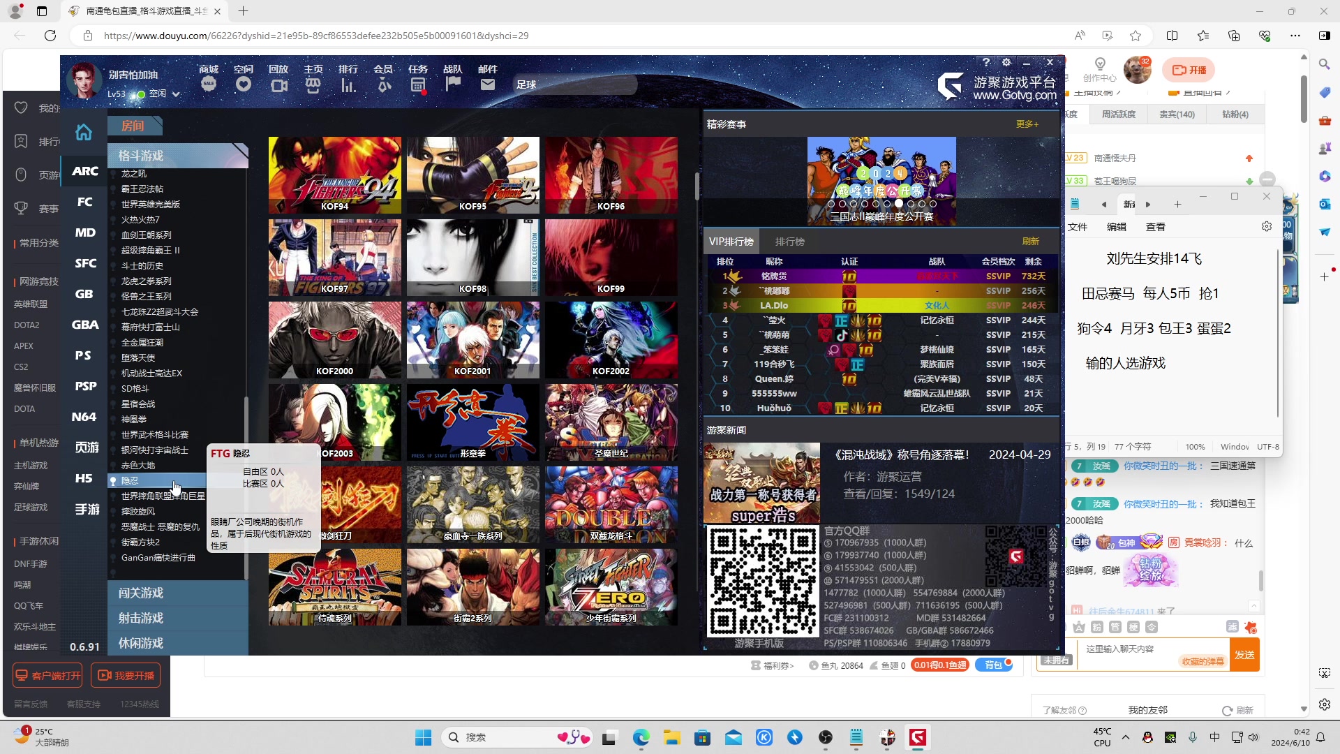Click the 空间 heart icon
This screenshot has height=754, width=1340.
pos(243,84)
